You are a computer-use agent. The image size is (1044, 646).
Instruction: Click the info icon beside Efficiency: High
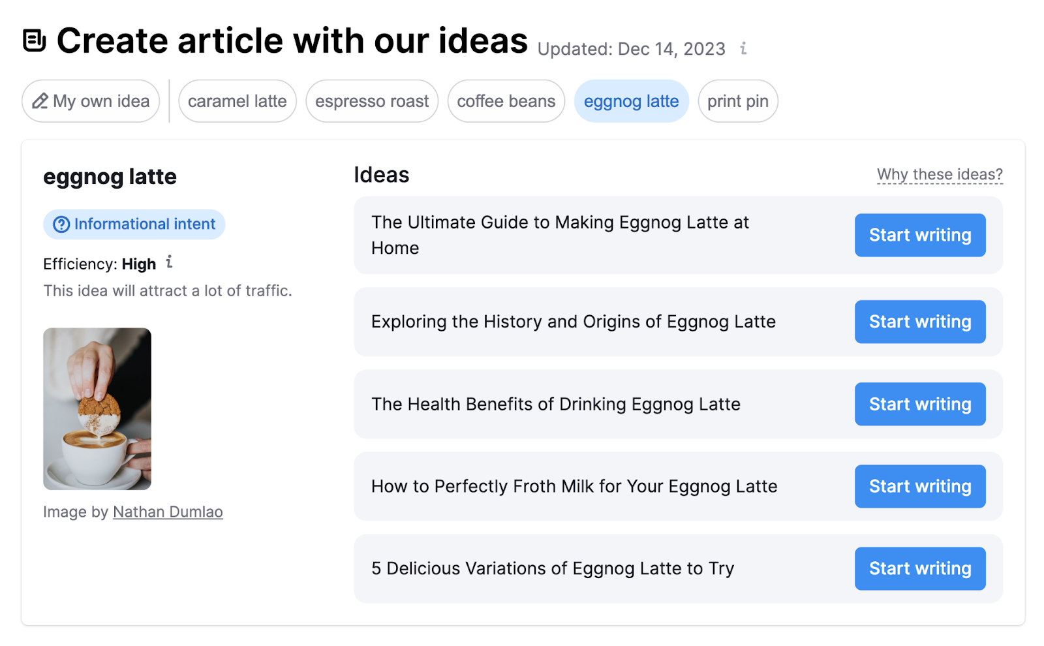click(169, 262)
